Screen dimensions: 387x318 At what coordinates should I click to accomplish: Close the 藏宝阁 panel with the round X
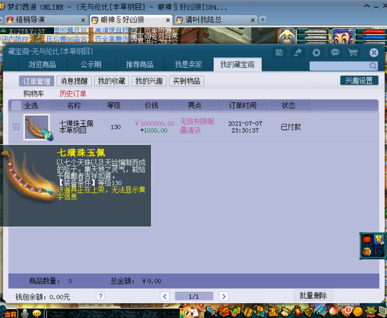click(x=374, y=52)
